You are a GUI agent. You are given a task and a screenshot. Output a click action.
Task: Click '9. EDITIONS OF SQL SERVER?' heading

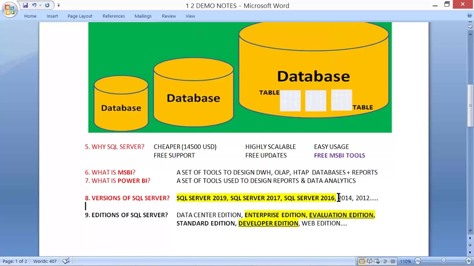click(126, 215)
